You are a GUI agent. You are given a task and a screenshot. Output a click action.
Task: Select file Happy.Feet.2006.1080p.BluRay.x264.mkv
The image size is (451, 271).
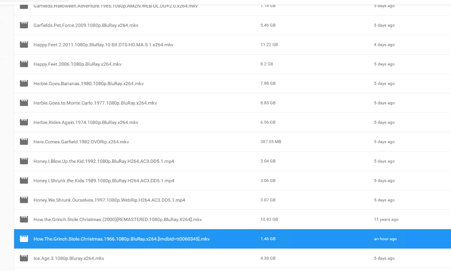coord(77,64)
